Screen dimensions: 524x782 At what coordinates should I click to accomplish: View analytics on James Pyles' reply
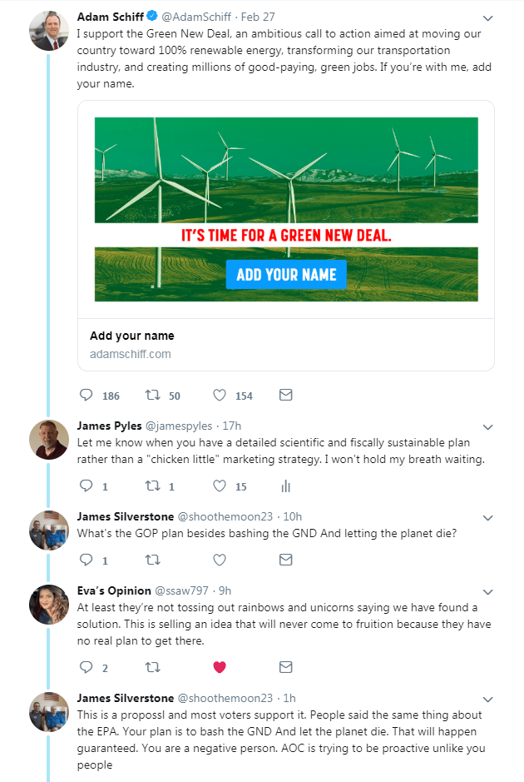285,486
